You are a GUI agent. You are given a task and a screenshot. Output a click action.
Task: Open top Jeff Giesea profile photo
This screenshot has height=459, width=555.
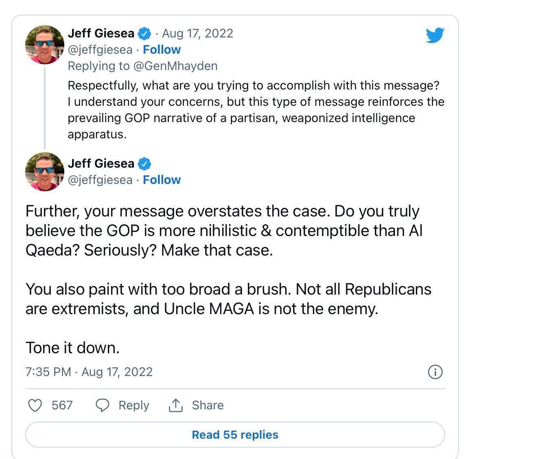click(45, 45)
